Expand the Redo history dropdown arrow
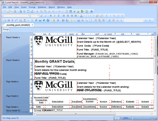This screenshot has width=158, height=121. [62, 11]
